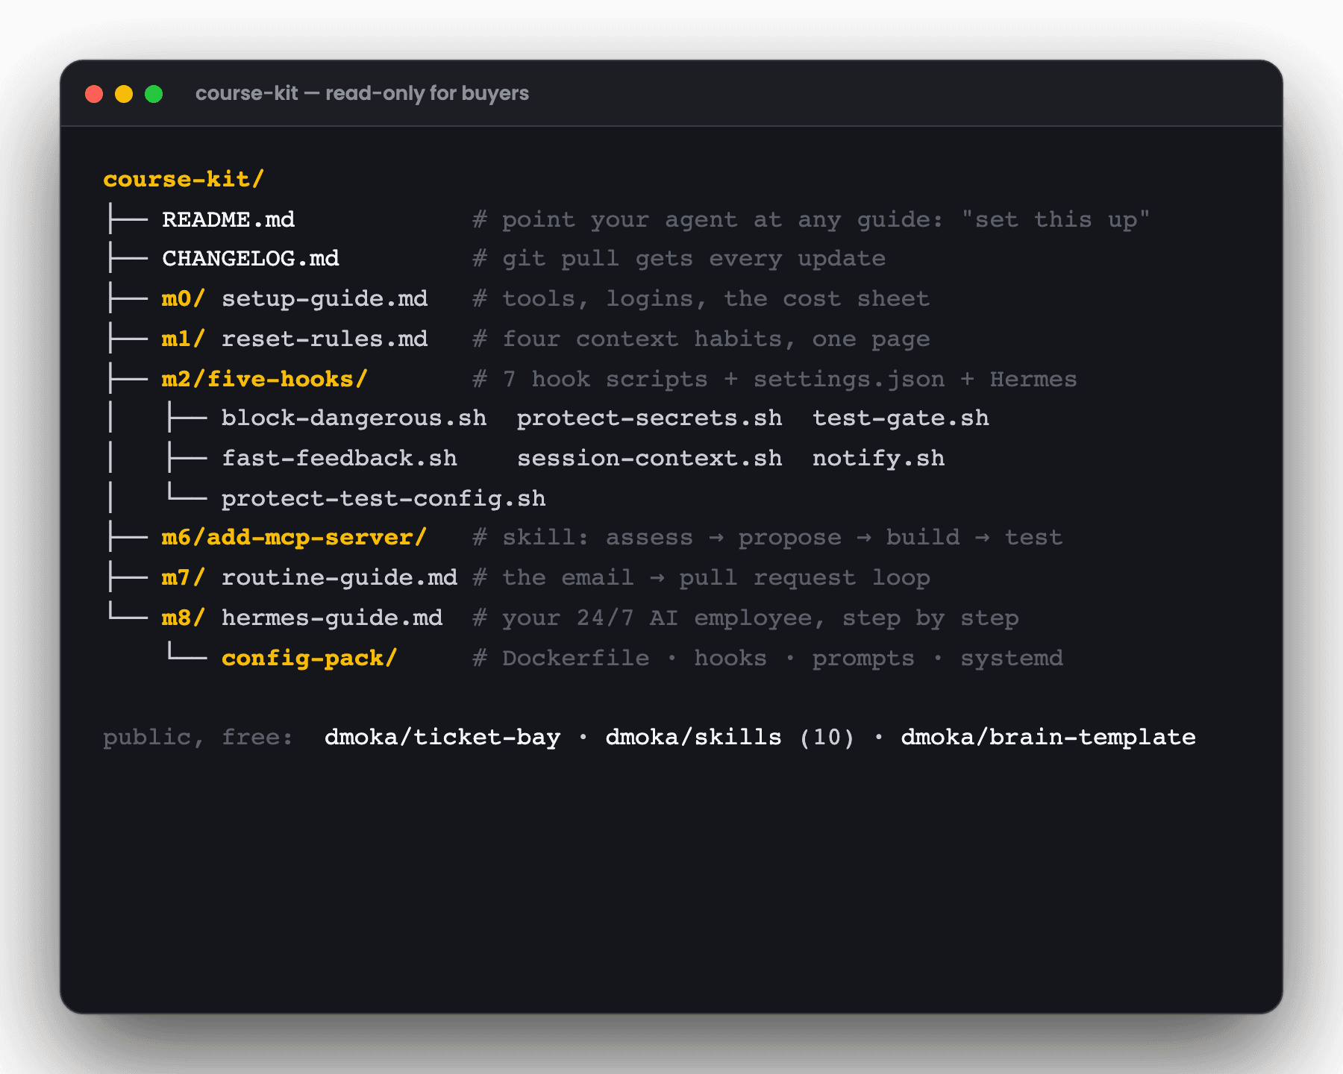Image resolution: width=1343 pixels, height=1074 pixels.
Task: Click protect-secrets.sh script
Action: pyautogui.click(x=649, y=418)
